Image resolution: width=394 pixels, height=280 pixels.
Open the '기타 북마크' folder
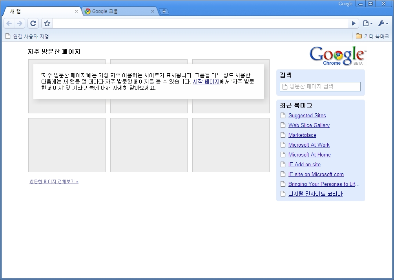coord(372,36)
